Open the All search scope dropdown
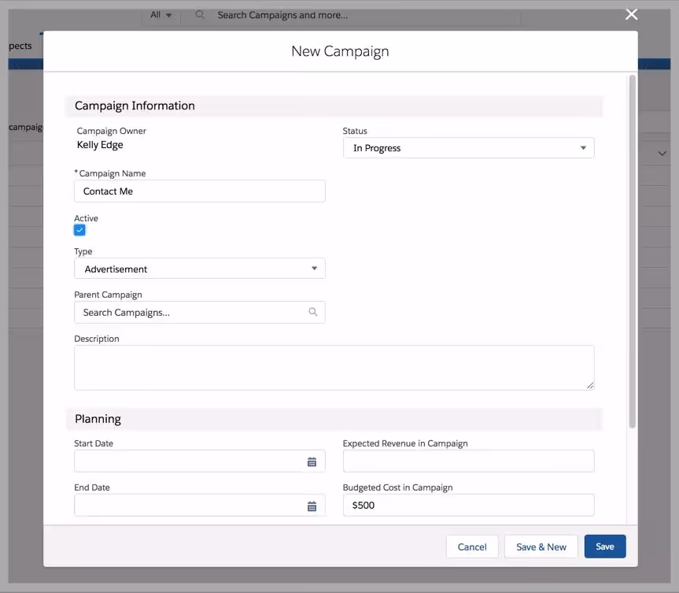This screenshot has width=679, height=593. click(x=161, y=15)
